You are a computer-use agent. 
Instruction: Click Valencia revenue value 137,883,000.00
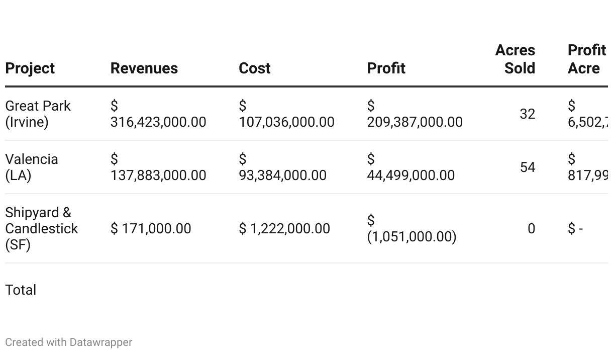pos(158,167)
